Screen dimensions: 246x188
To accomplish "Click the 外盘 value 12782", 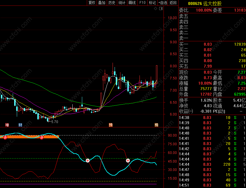I will [206, 94].
